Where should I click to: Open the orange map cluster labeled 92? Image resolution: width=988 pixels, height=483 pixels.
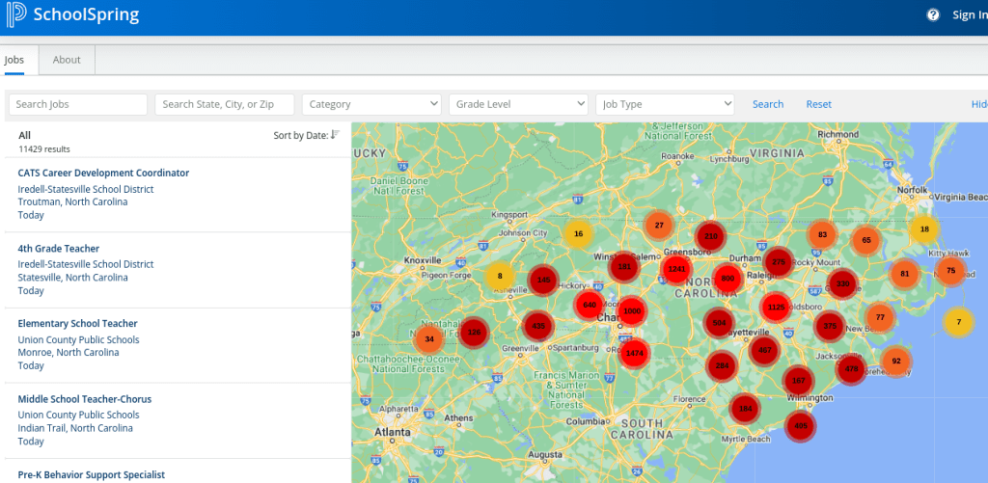[895, 362]
